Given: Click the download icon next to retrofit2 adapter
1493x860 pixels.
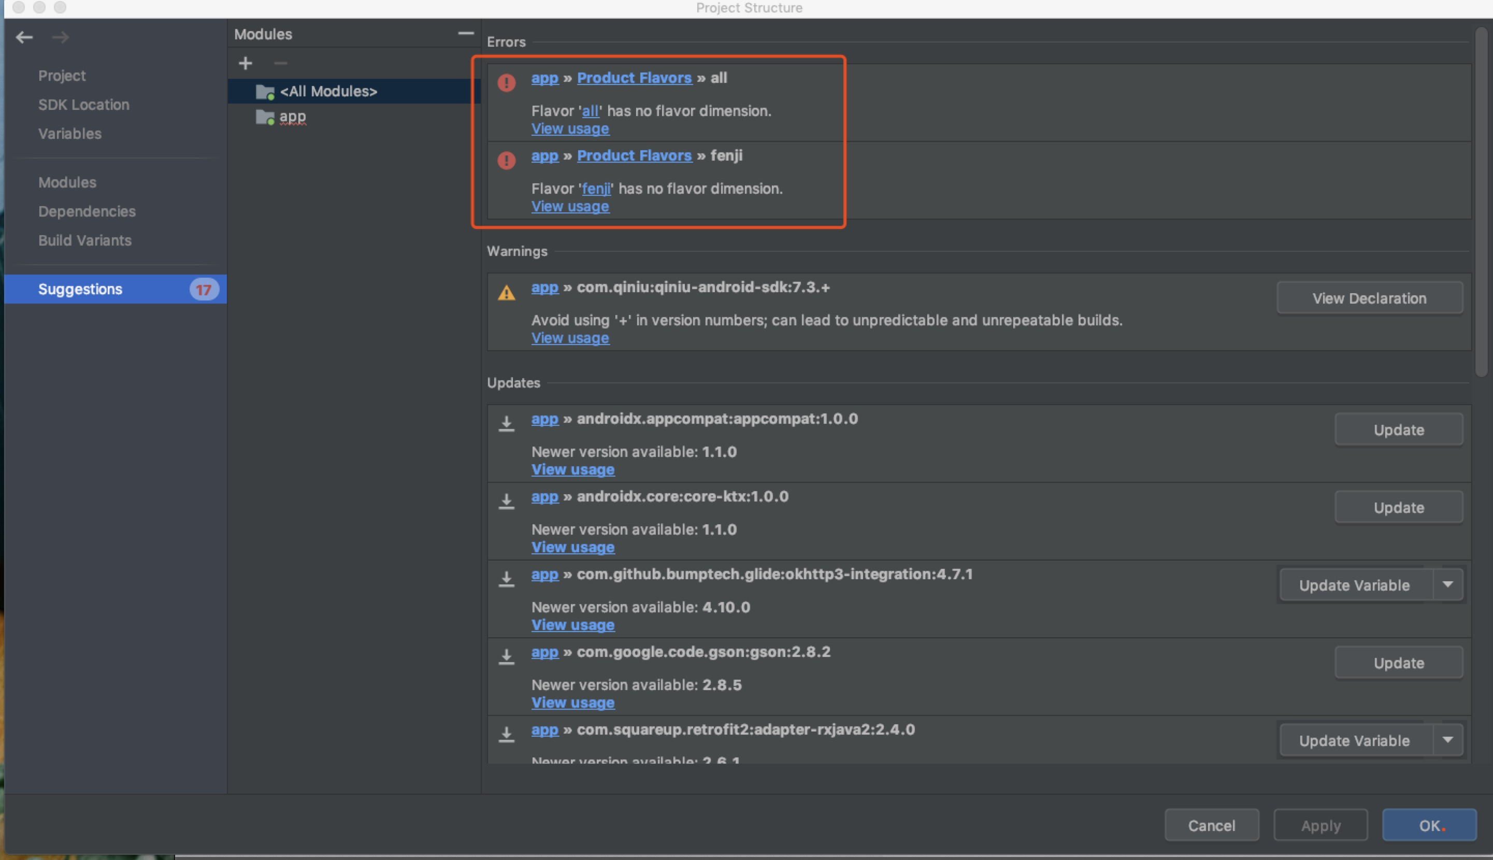Looking at the screenshot, I should [507, 734].
